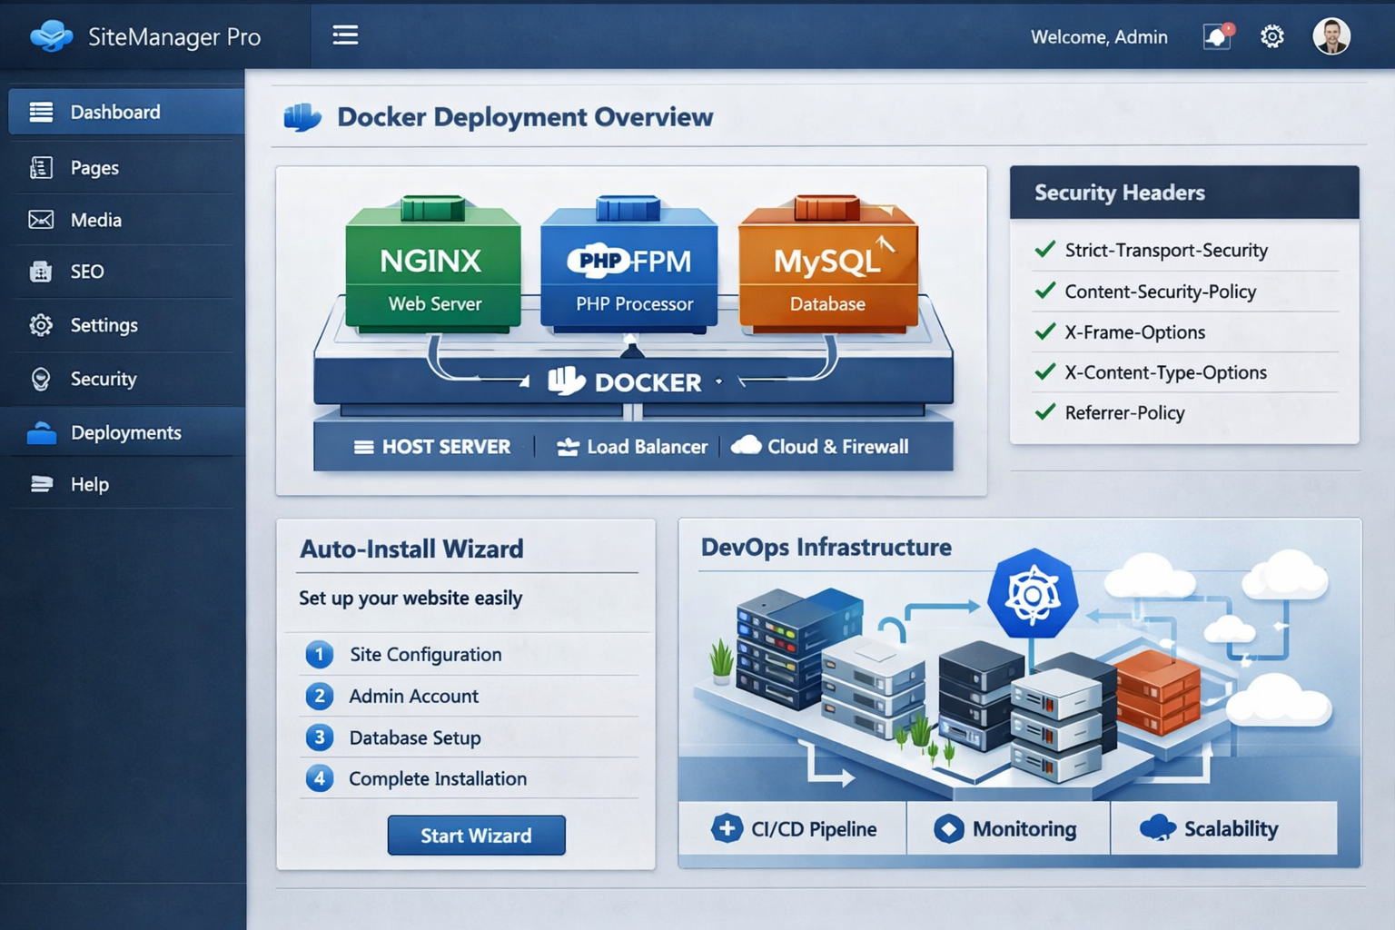Select the Monitoring tab
The width and height of the screenshot is (1395, 930).
(1007, 828)
